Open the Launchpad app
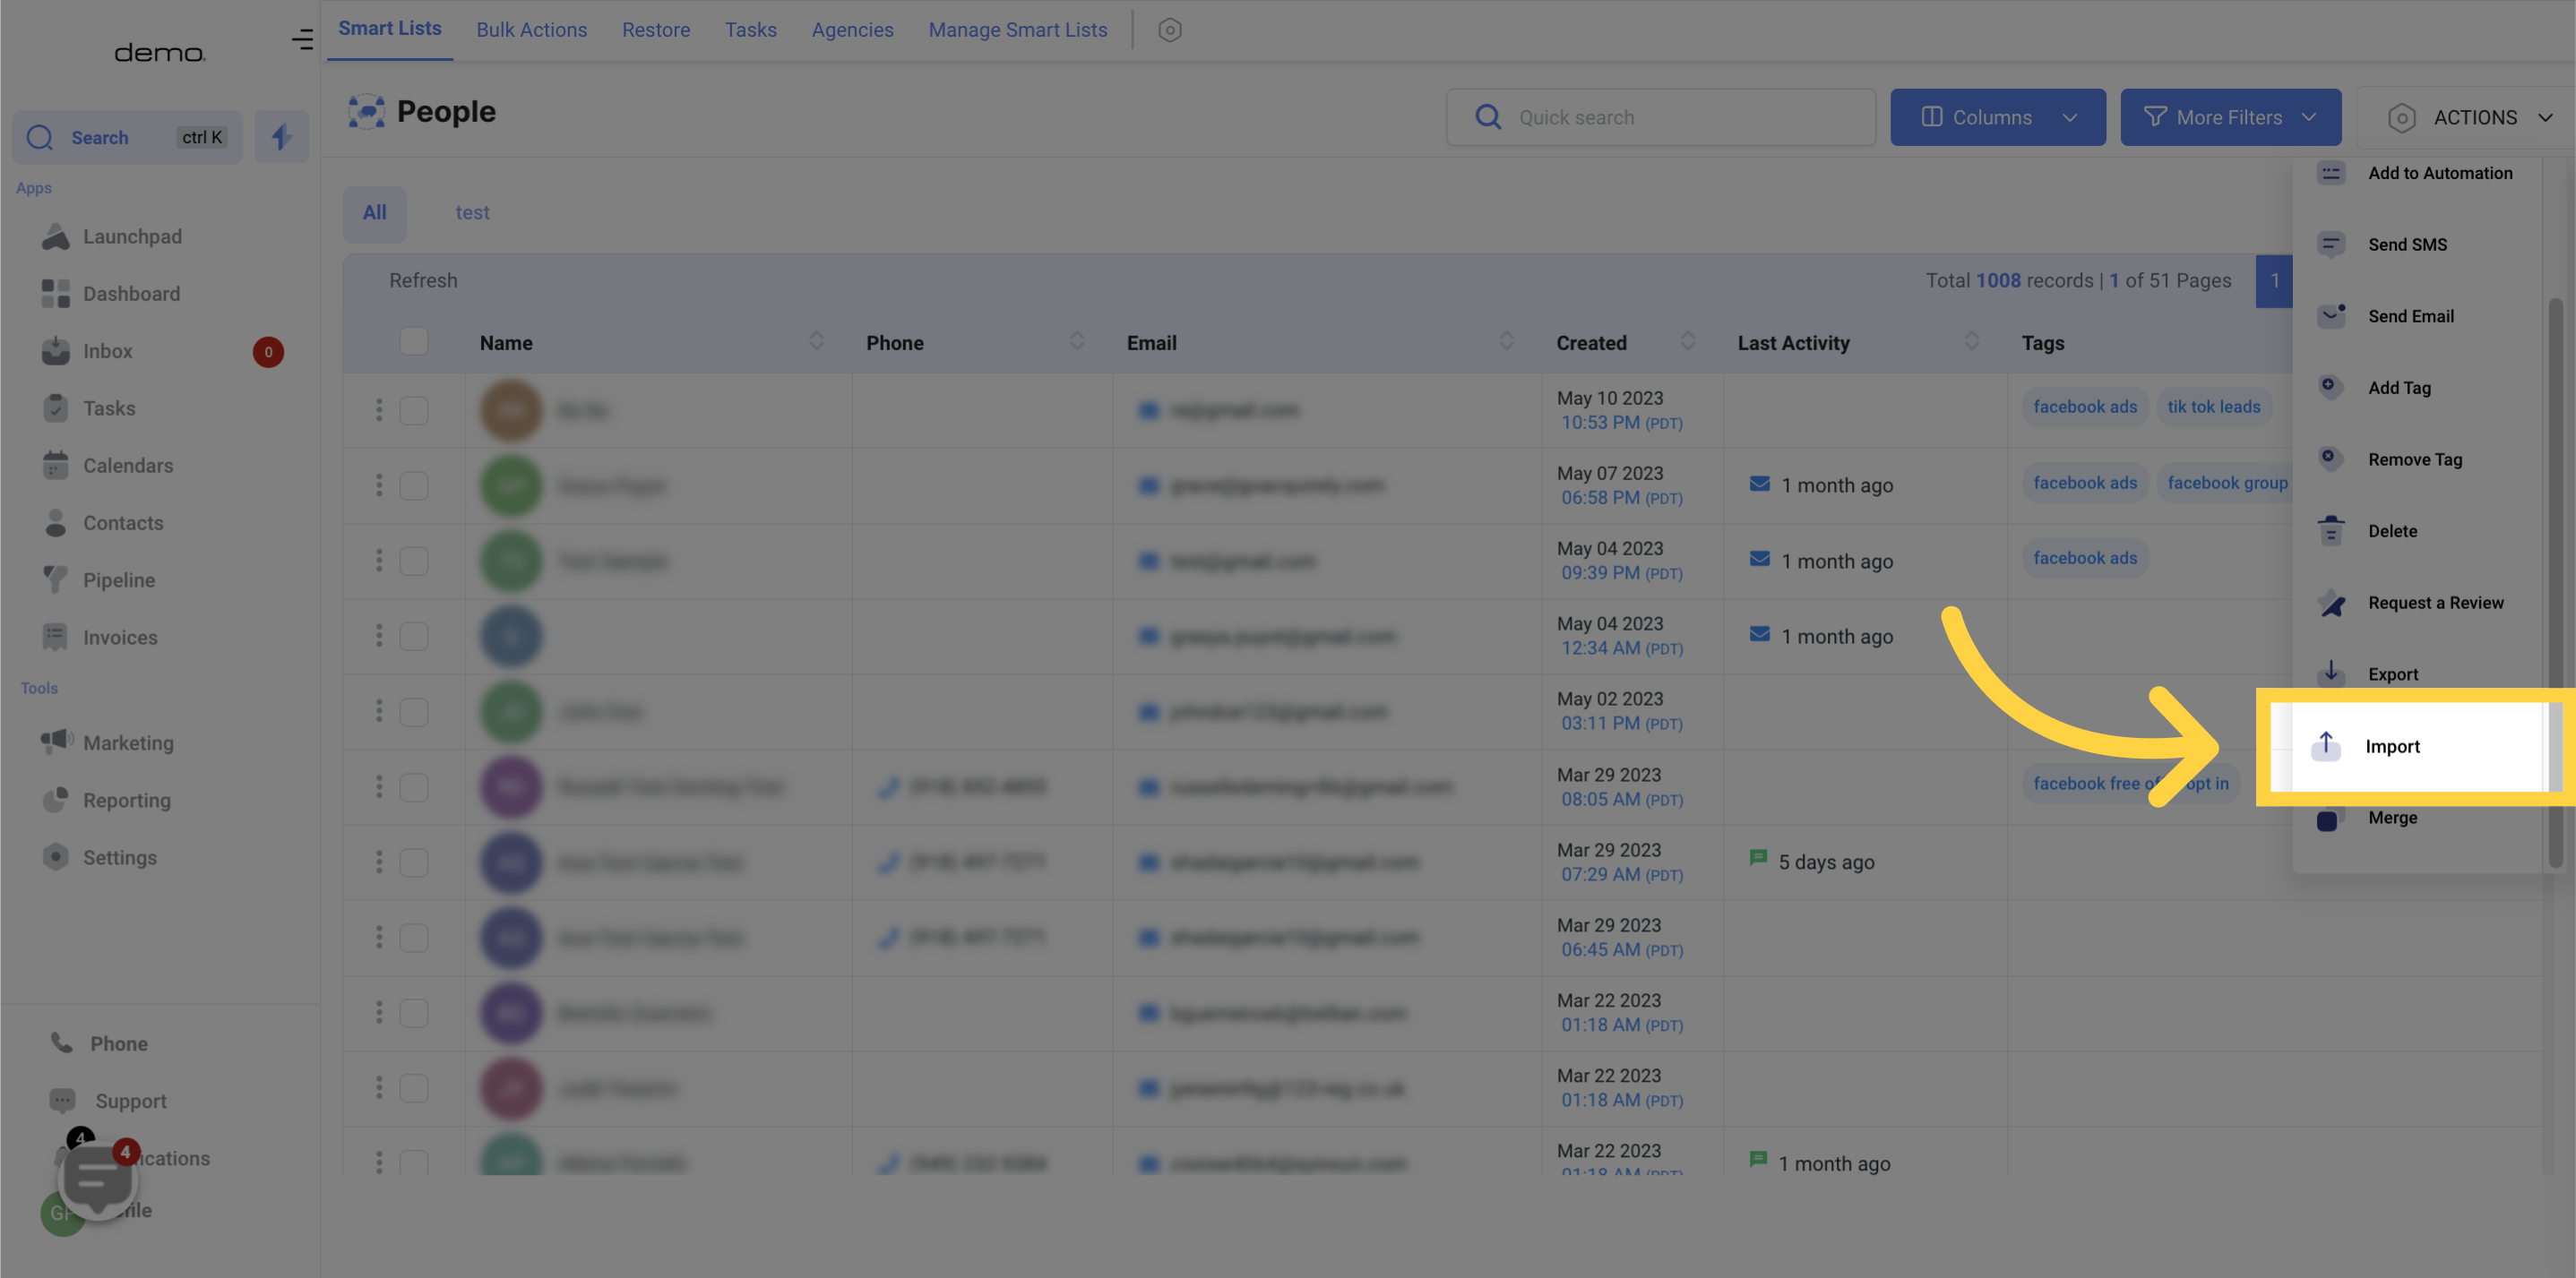 coord(112,236)
